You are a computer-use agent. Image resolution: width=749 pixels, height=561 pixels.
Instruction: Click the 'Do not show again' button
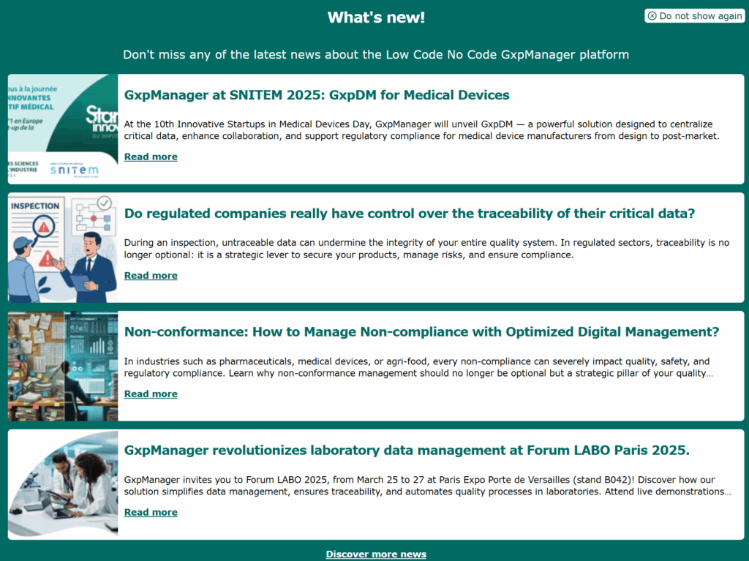click(x=694, y=16)
